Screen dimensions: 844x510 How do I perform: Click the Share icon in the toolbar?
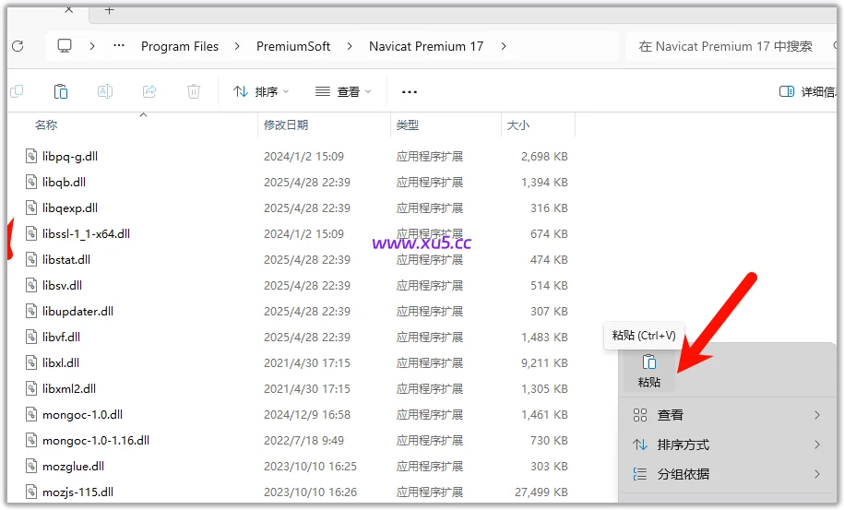[149, 91]
